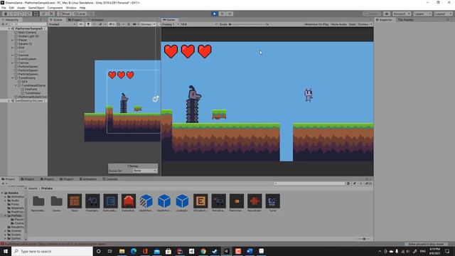Select the Hand tool in Unity toolbar
Screen dimensions: 455x256
pos(6,14)
